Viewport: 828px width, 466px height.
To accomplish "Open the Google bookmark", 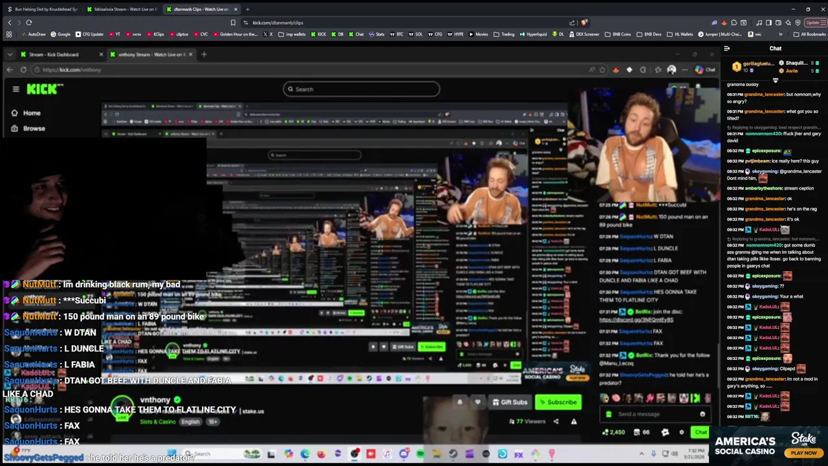I will click(60, 34).
